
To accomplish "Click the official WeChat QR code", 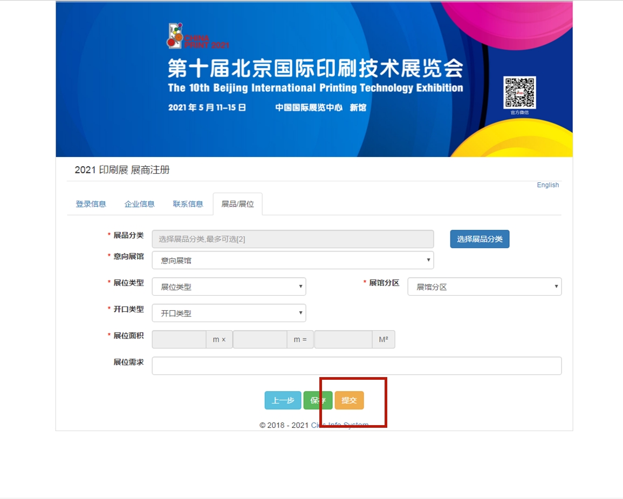I will coord(519,92).
